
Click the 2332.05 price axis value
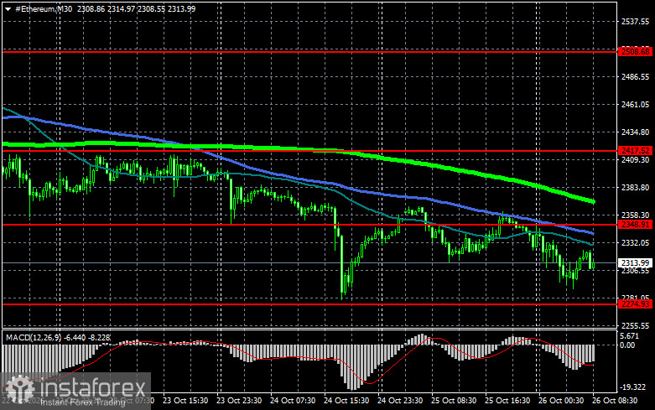tap(636, 242)
